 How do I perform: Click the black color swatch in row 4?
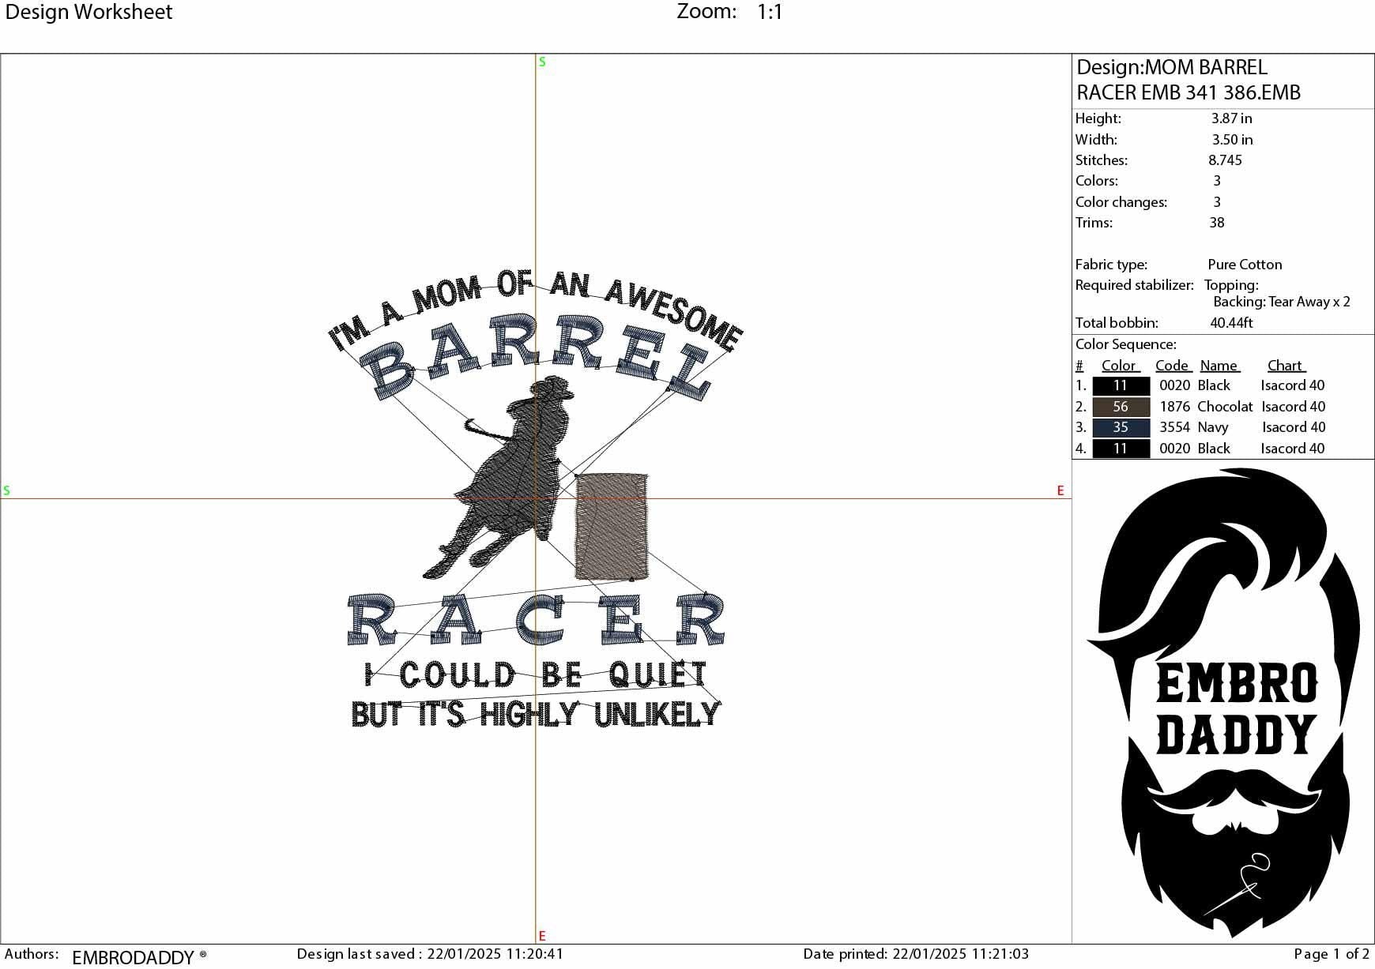pyautogui.click(x=1121, y=449)
